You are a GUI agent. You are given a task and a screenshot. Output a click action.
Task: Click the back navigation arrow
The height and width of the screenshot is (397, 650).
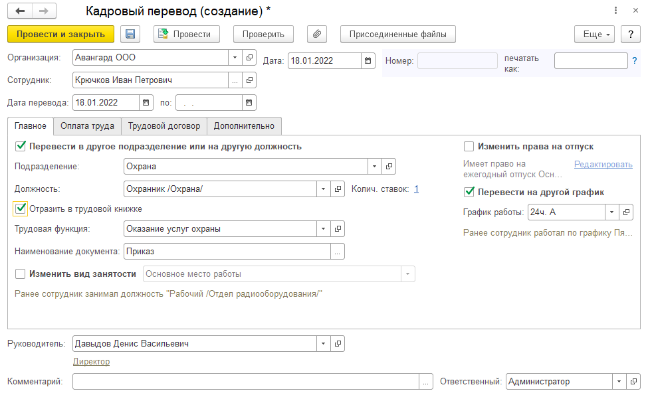coord(20,11)
